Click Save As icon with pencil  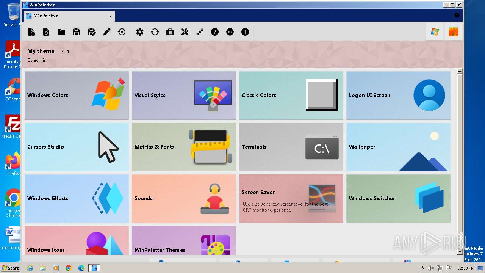pos(92,32)
